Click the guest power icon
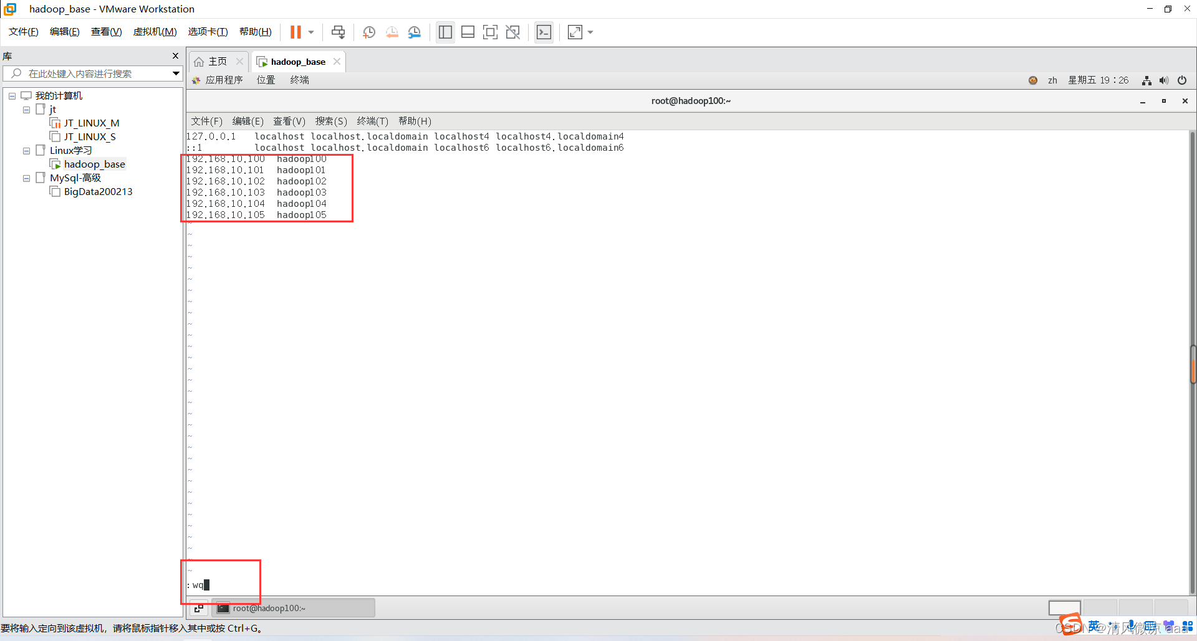Image resolution: width=1197 pixels, height=641 pixels. click(x=1181, y=80)
